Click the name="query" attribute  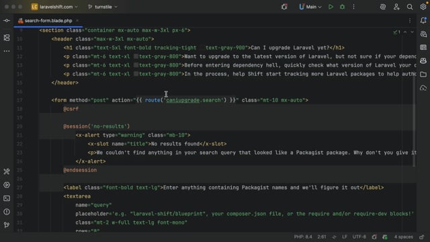93,205
